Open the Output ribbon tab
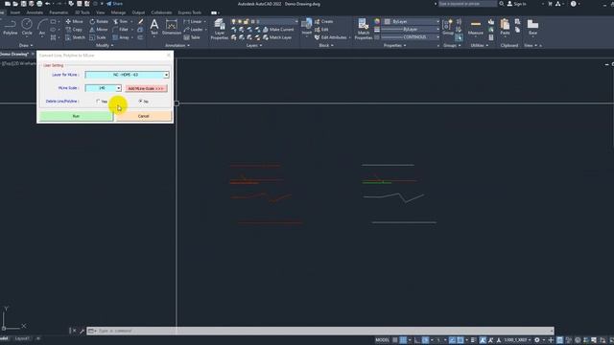The height and width of the screenshot is (345, 614). pyautogui.click(x=138, y=12)
